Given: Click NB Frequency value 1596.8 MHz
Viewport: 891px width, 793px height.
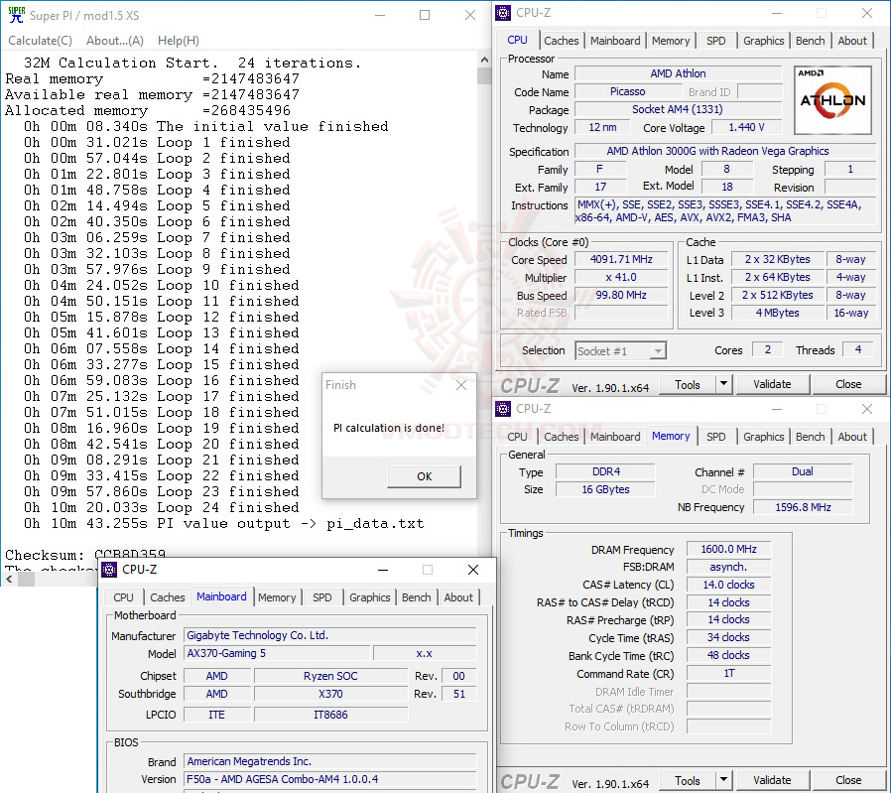Looking at the screenshot, I should pos(803,507).
